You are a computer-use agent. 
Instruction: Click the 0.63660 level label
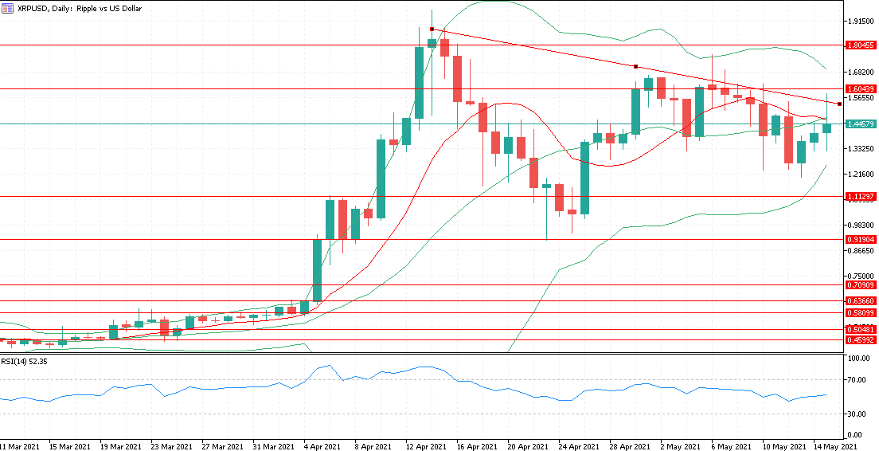point(861,300)
